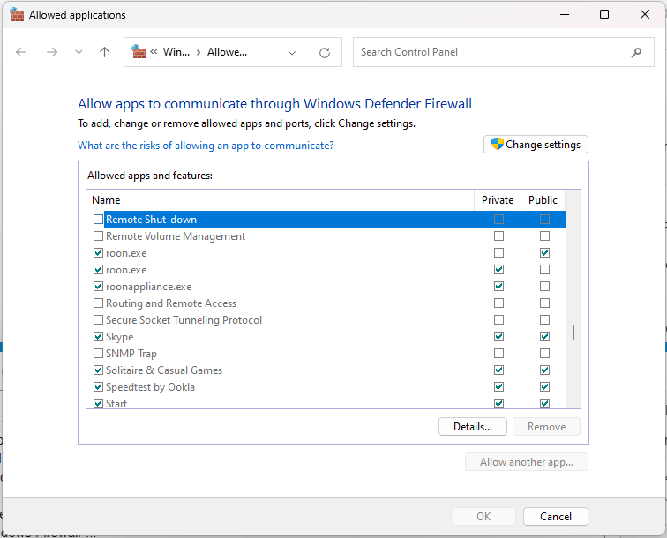Select the SNMP Trap row
The height and width of the screenshot is (538, 667).
326,354
